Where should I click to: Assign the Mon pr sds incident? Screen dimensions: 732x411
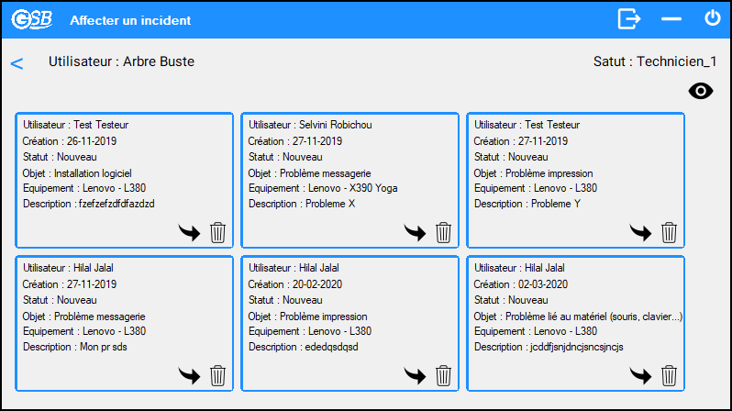click(189, 375)
